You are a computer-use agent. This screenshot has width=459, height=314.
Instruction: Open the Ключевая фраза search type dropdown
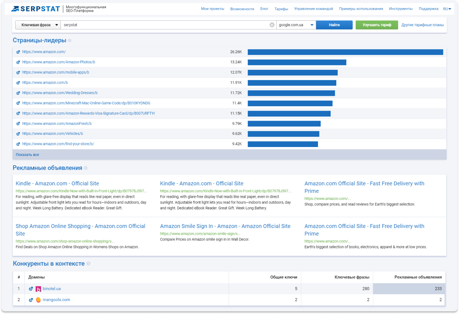[x=38, y=25]
